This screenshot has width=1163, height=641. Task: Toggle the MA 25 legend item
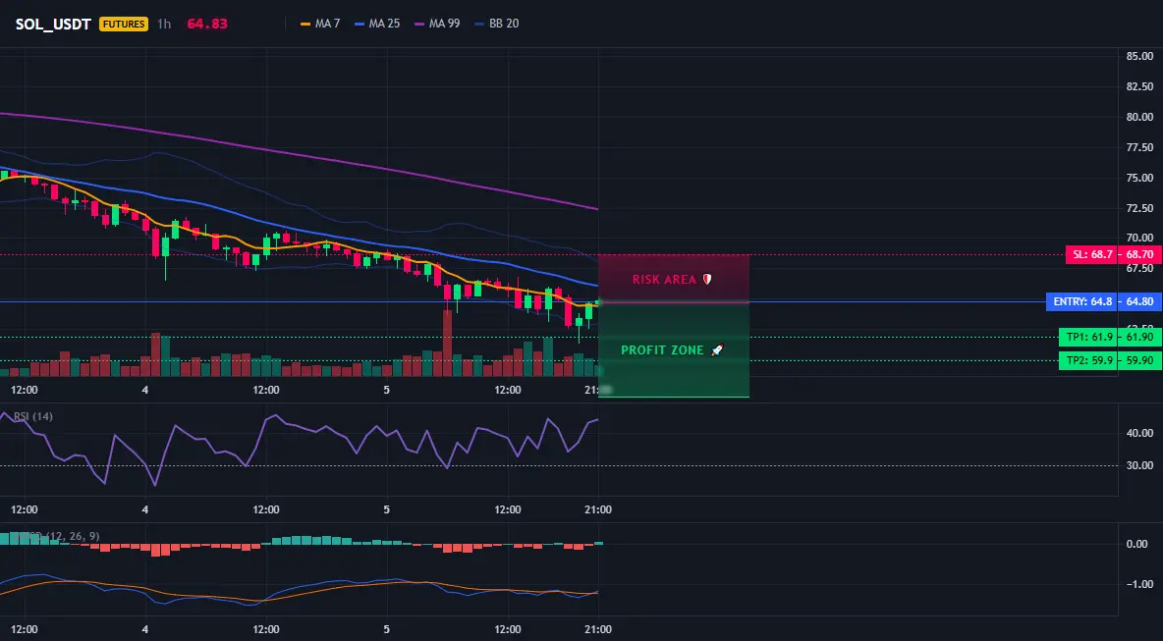tap(377, 24)
